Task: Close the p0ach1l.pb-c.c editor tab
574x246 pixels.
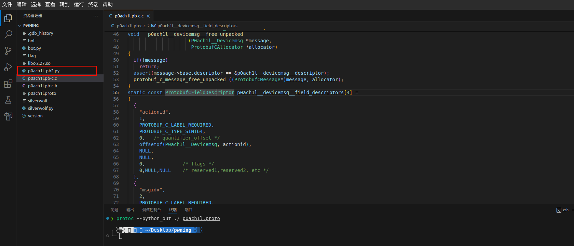Action: coord(148,16)
